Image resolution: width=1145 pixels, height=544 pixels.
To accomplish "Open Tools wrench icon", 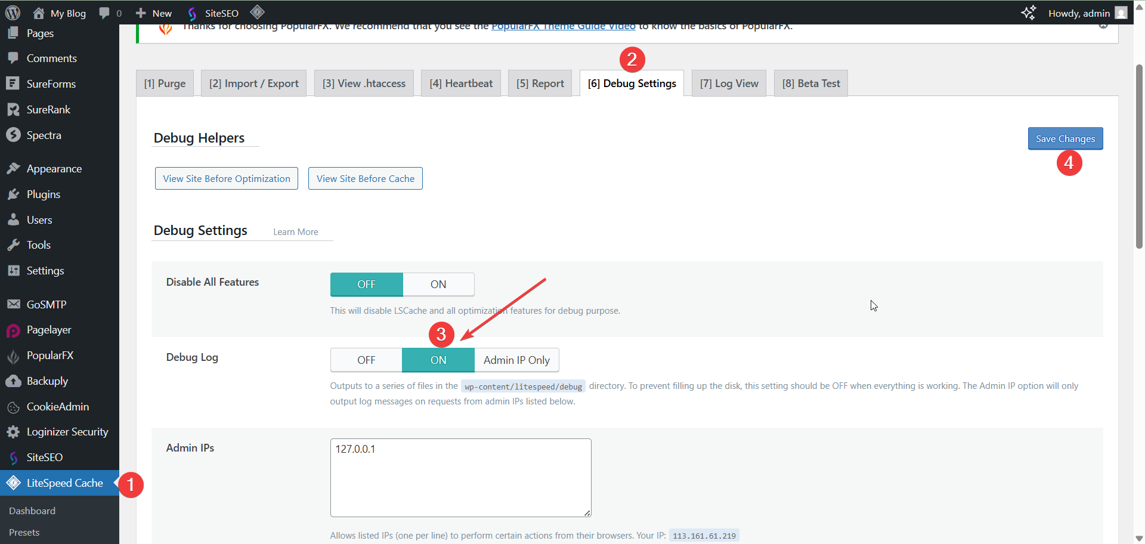I will tap(13, 245).
